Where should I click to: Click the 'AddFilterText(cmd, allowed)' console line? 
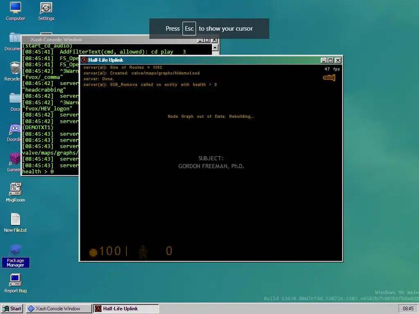pos(104,52)
